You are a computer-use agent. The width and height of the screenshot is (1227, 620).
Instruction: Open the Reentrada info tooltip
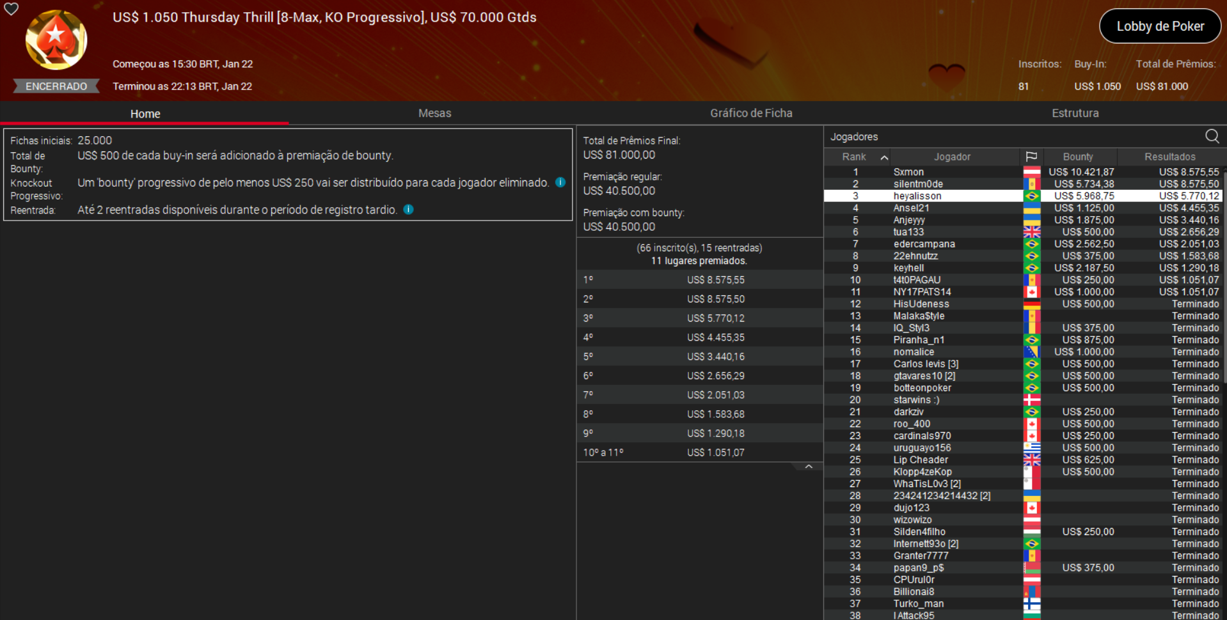coord(409,209)
